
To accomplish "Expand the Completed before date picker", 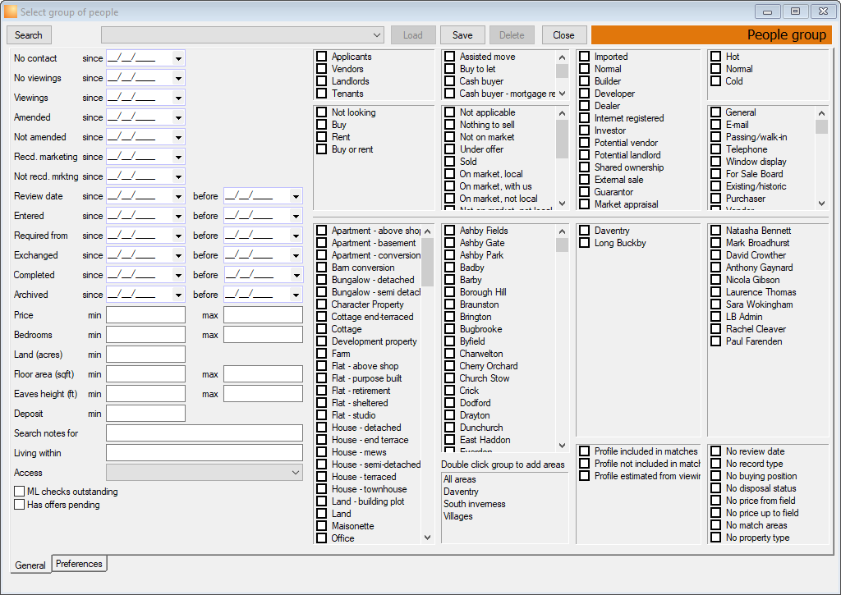I will [296, 275].
